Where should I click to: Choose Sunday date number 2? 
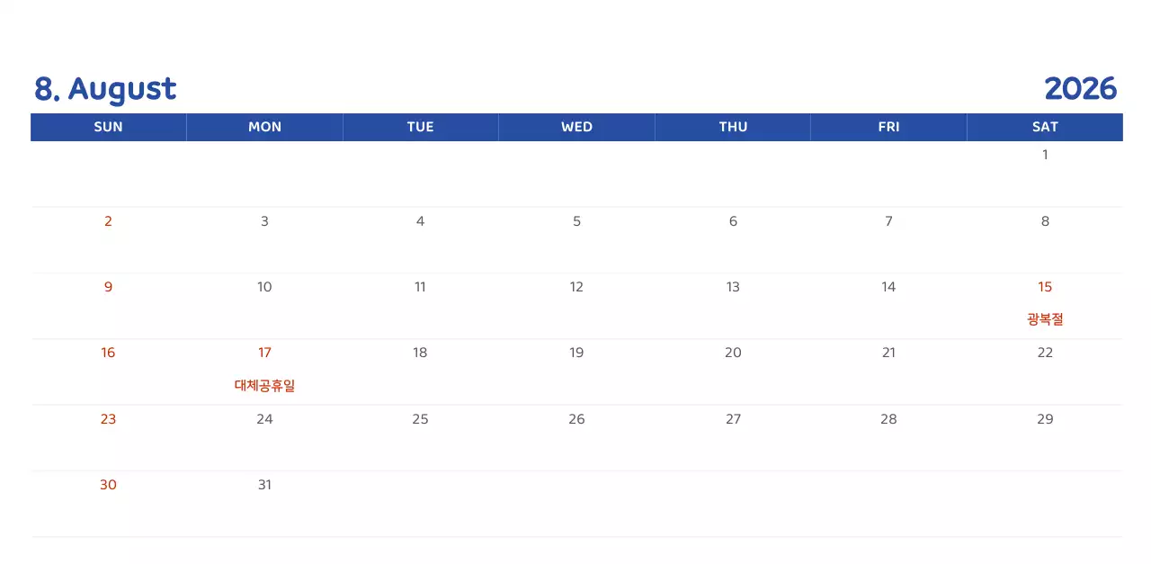(108, 221)
